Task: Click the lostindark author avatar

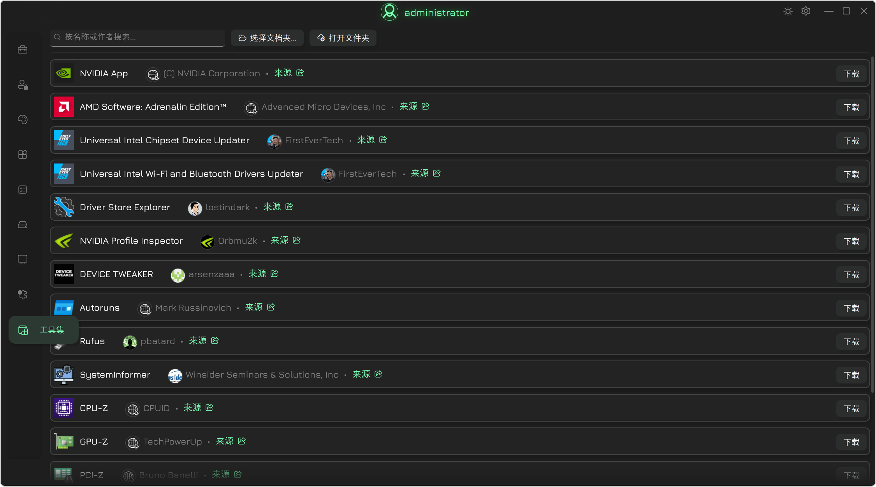Action: coord(195,208)
